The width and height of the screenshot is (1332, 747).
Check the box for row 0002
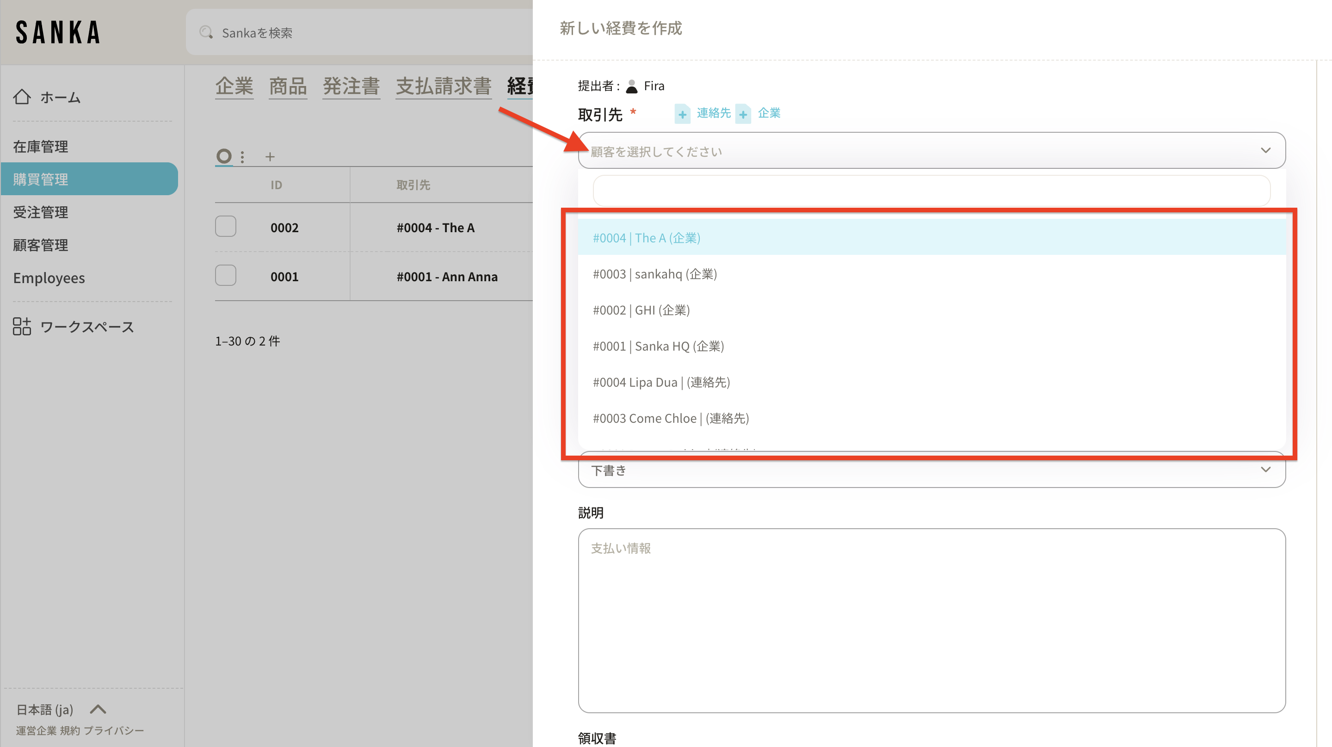(225, 227)
